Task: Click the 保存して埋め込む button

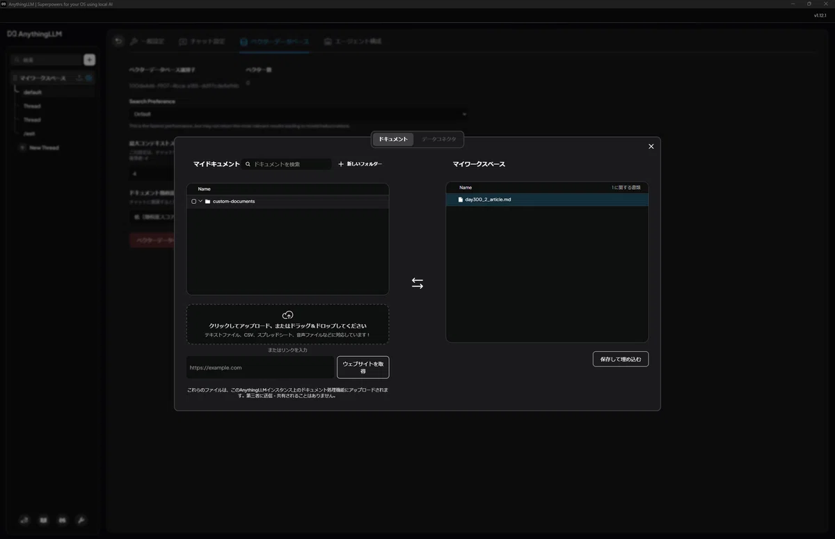Action: tap(621, 359)
